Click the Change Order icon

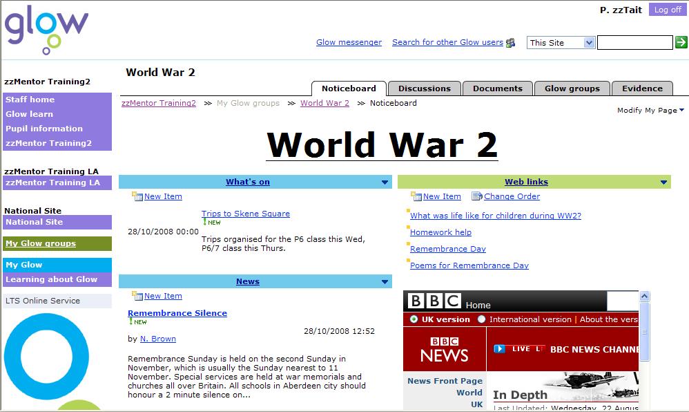coord(477,196)
